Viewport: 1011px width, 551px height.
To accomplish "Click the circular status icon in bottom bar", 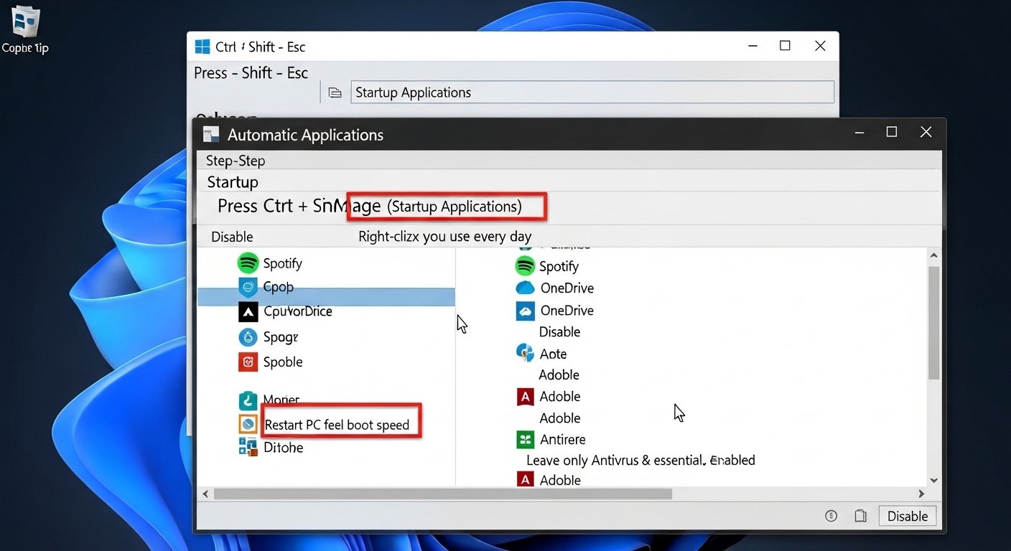I will [x=831, y=516].
